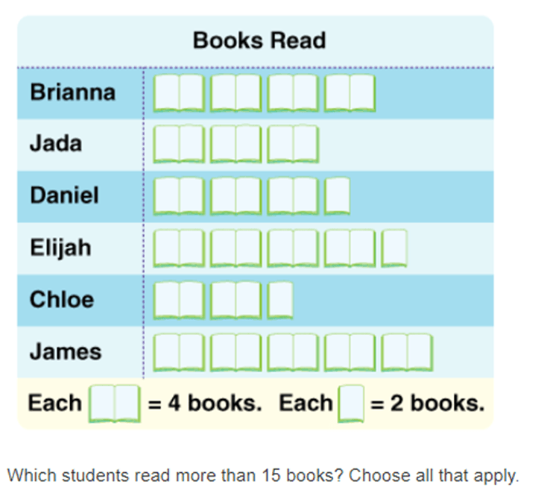Image resolution: width=553 pixels, height=493 pixels.
Task: Click the James name label
Action: [x=66, y=351]
